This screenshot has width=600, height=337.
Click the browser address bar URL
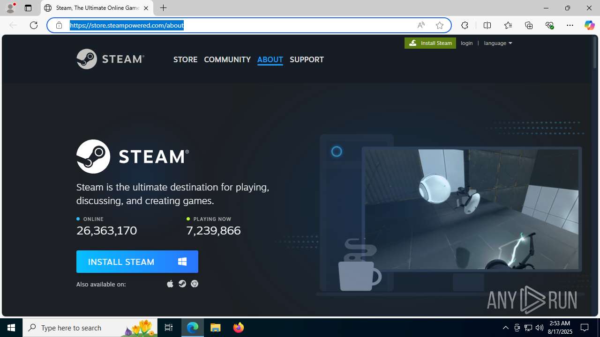127,25
